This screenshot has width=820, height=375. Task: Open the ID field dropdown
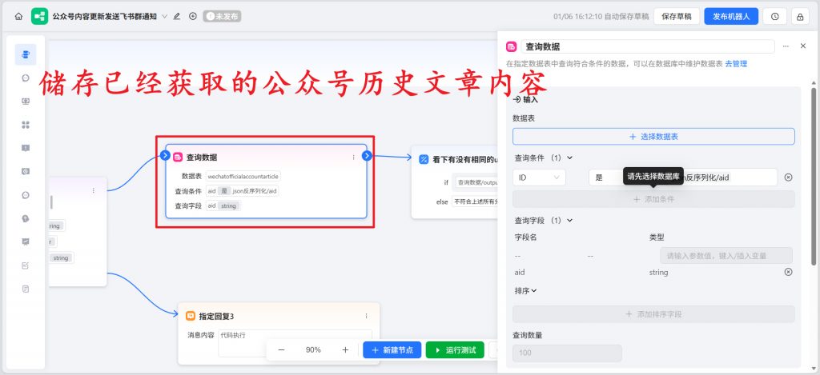tap(539, 178)
